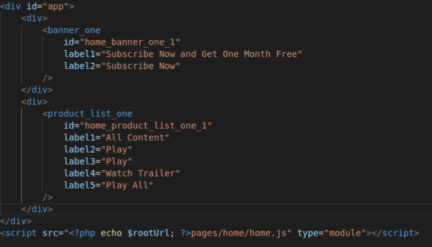This screenshot has width=432, height=247.
Task: Click the script src path pages/home/home.js
Action: coord(238,233)
